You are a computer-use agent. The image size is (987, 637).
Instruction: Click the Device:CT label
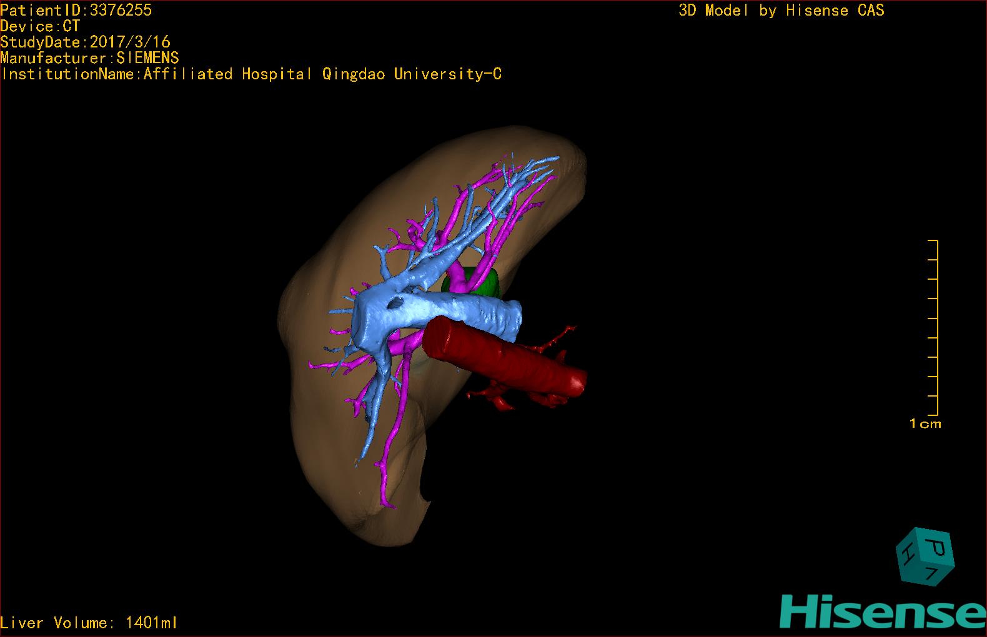41,26
